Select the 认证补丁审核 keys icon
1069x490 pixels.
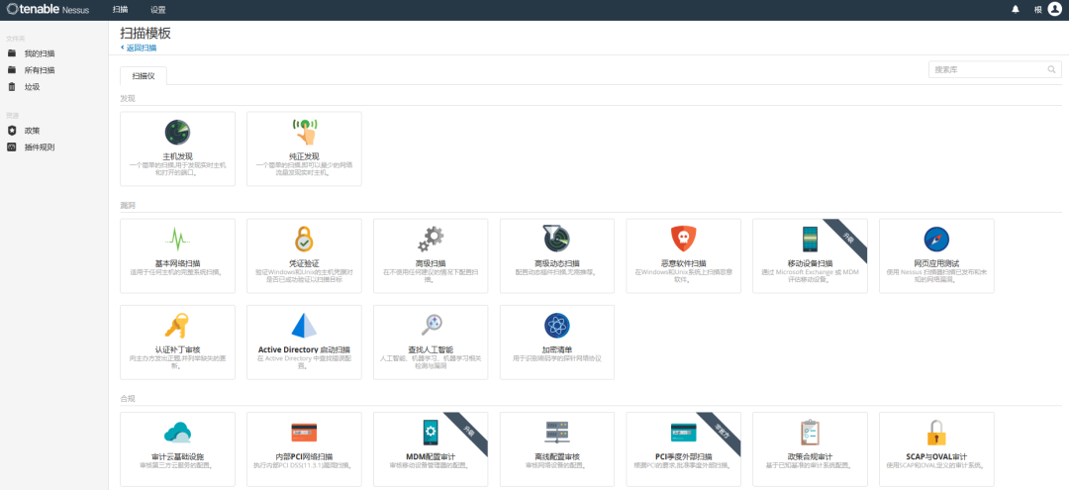click(x=177, y=325)
